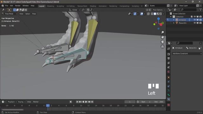Open the viewport View menu

pyautogui.click(x=21, y=14)
